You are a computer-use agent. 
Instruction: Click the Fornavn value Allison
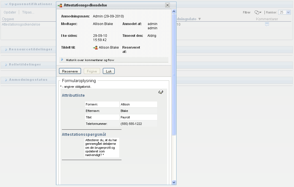[125, 105]
